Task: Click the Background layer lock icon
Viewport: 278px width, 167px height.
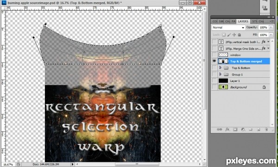Action: (264, 87)
